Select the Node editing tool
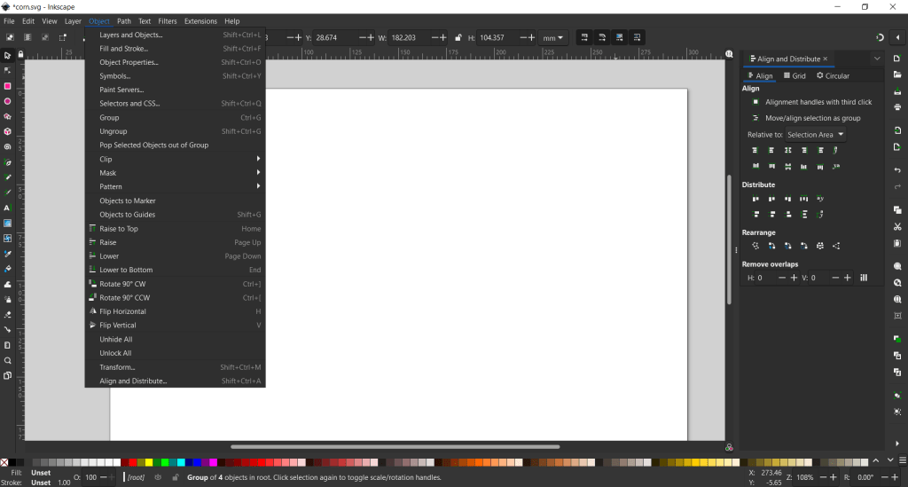Image resolution: width=908 pixels, height=487 pixels. click(x=7, y=71)
